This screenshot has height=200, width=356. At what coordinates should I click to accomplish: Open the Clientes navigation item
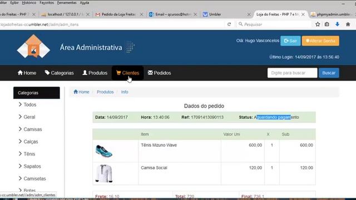[x=127, y=73]
